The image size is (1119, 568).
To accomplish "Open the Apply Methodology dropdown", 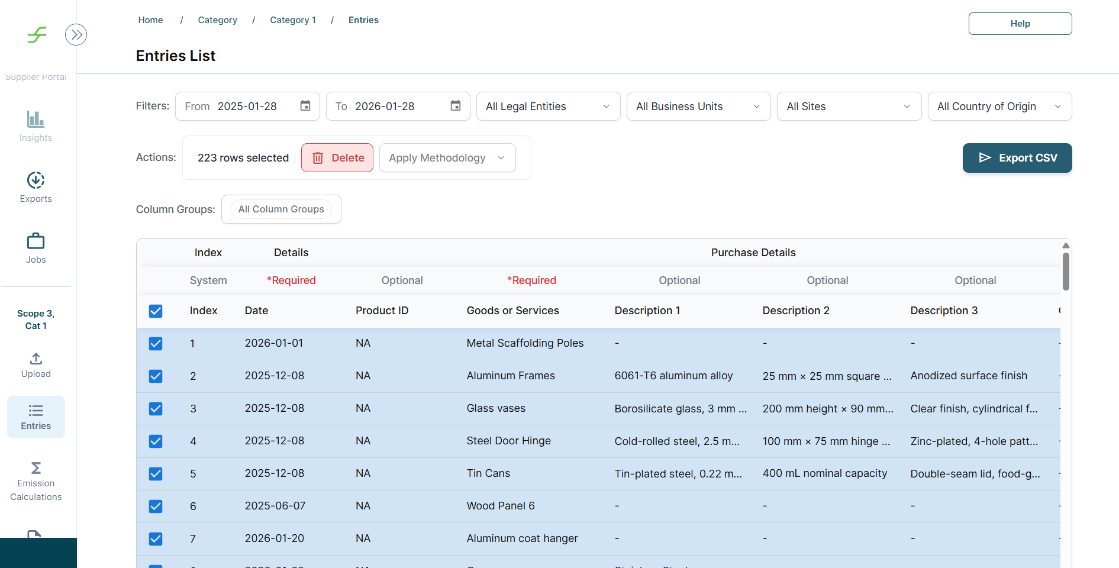I will click(447, 158).
